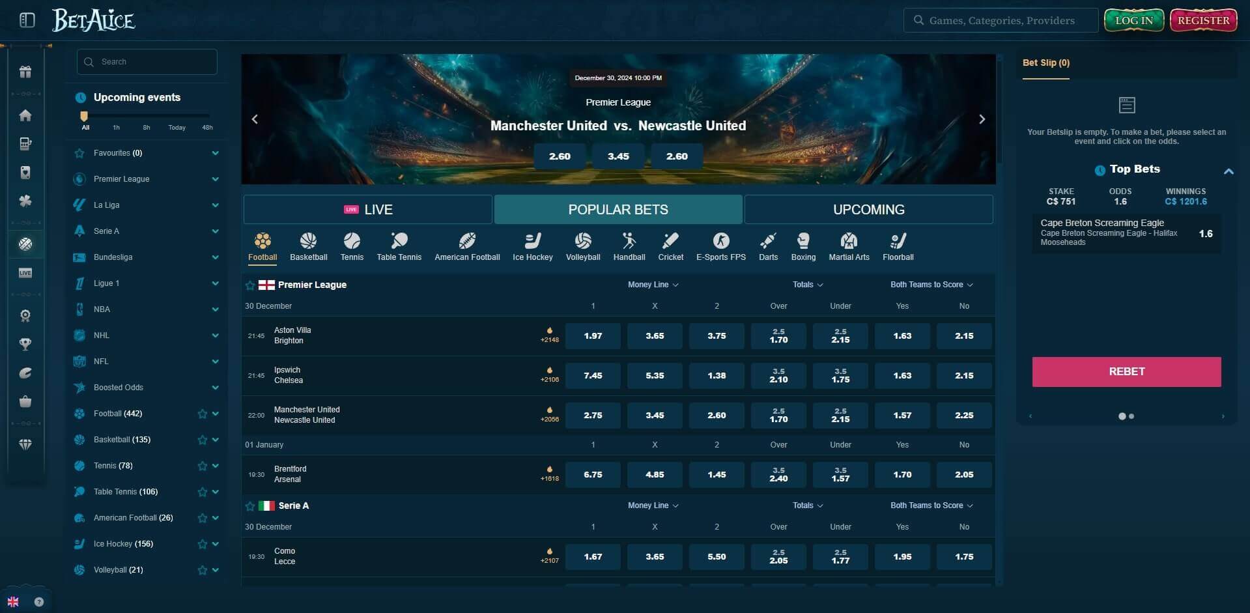Click the REGISTER button
1250x613 pixels.
pos(1202,20)
